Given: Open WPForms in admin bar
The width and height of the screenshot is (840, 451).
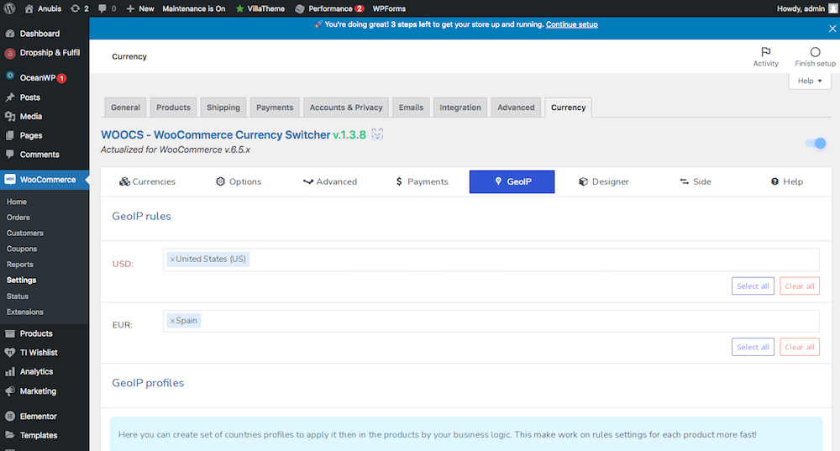Looking at the screenshot, I should 389,8.
